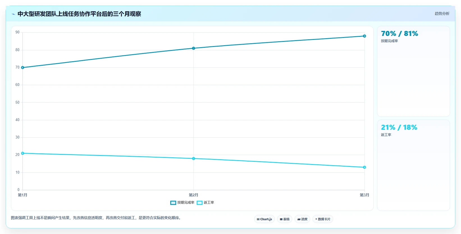Click 返工率 data point at 第1月
Viewport: 461px width, 234px height.
tap(23, 153)
